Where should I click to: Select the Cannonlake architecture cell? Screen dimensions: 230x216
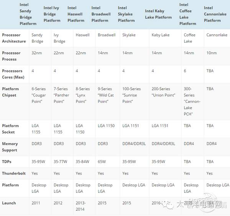pos(217,35)
